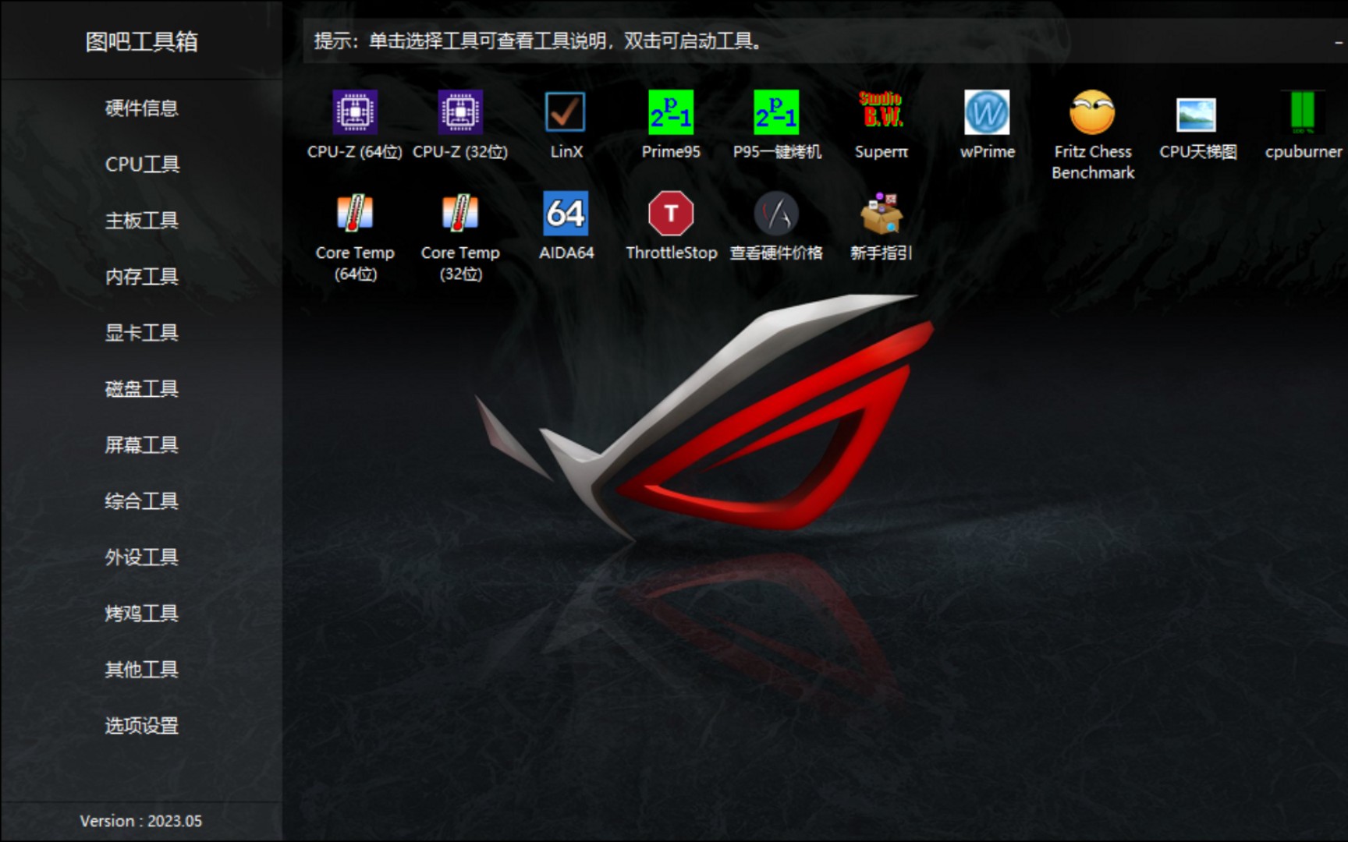Select the wPrime icon

coord(987,112)
